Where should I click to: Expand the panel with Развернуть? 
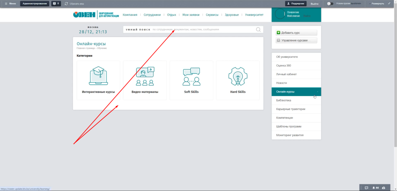(377, 3)
